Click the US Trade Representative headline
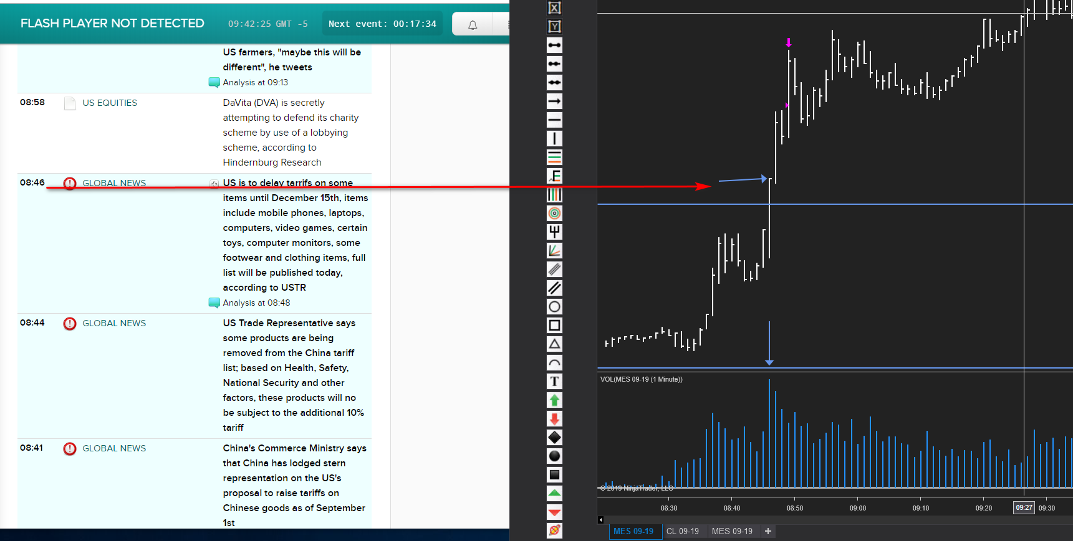Viewport: 1073px width, 541px height. coord(294,375)
